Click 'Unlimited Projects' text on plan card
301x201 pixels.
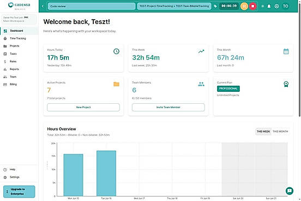228,95
